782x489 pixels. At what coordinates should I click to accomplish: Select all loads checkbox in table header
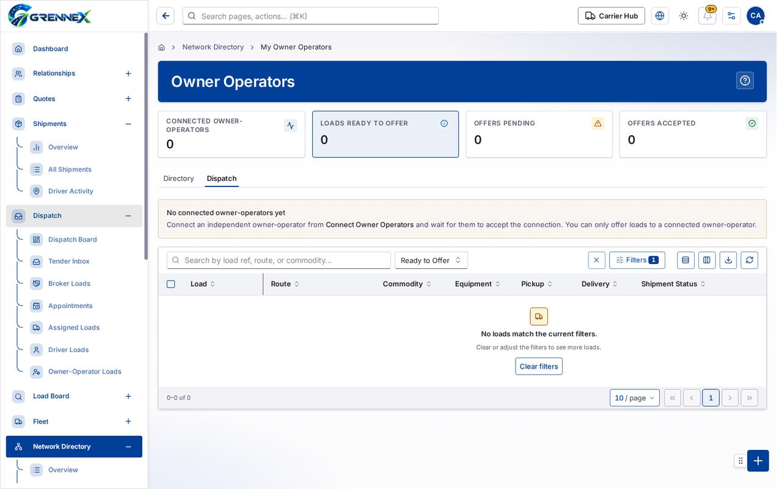(x=171, y=284)
